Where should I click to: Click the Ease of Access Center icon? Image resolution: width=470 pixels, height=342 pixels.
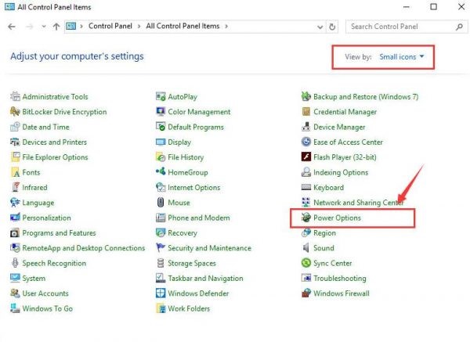[x=306, y=142]
